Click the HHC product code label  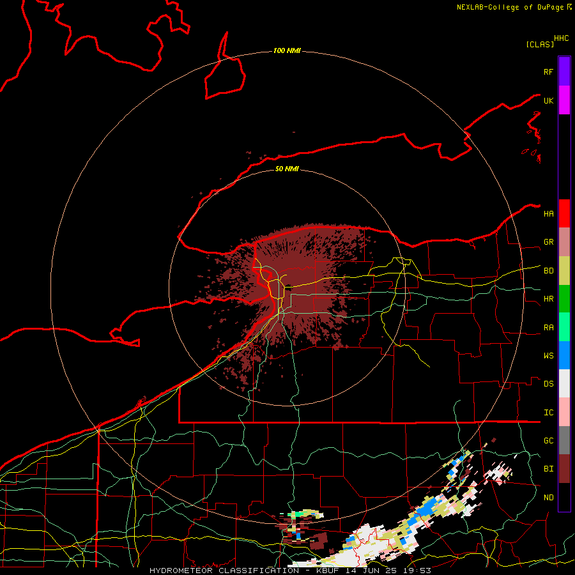561,38
